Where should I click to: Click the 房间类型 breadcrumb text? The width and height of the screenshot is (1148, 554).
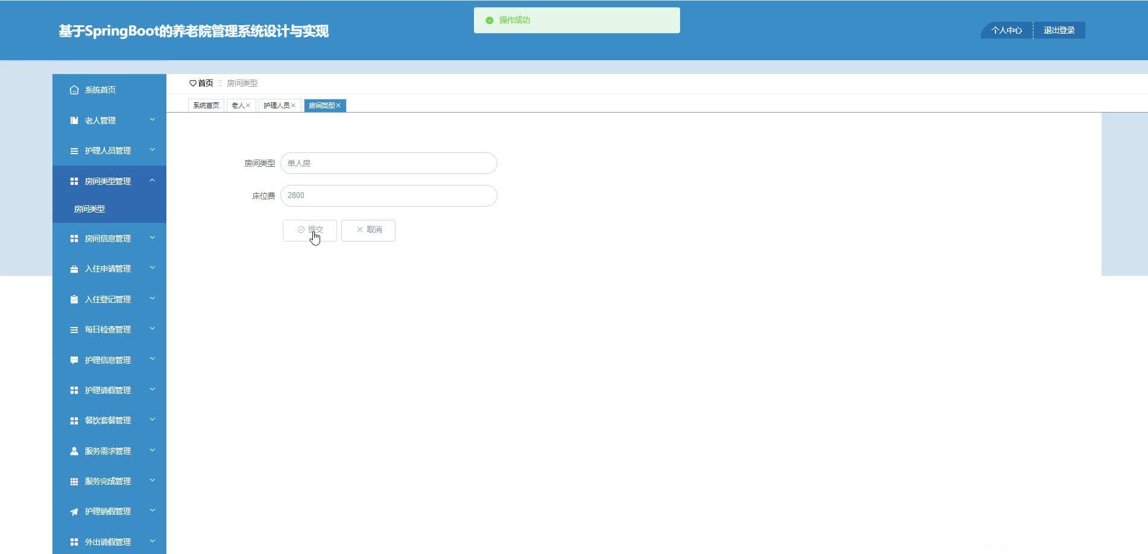[242, 83]
